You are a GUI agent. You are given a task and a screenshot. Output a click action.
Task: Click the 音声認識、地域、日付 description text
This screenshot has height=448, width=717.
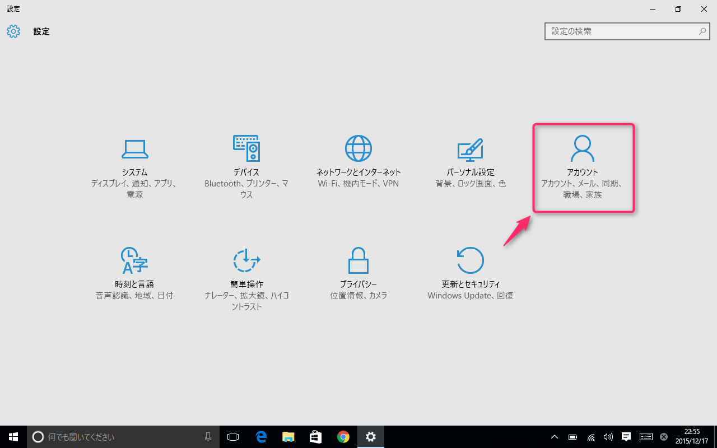point(134,296)
